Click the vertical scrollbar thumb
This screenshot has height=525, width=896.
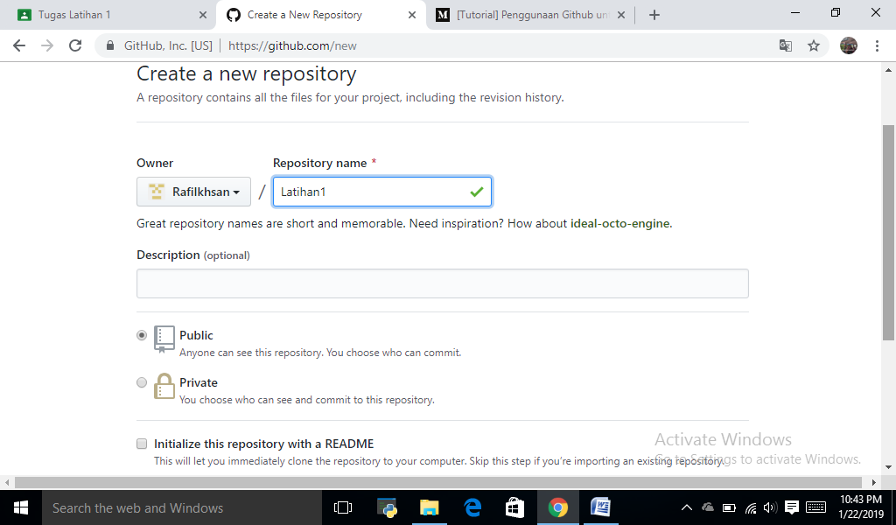[888, 233]
